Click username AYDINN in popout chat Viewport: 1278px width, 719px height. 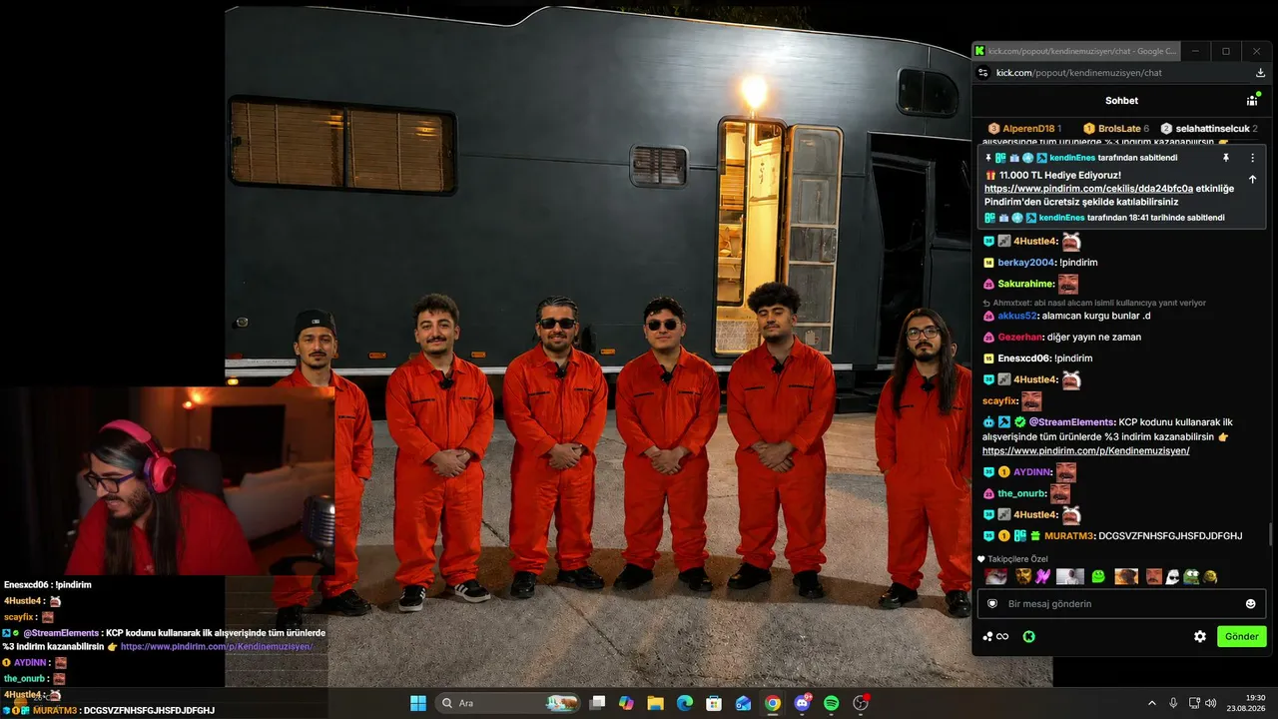1032,471
